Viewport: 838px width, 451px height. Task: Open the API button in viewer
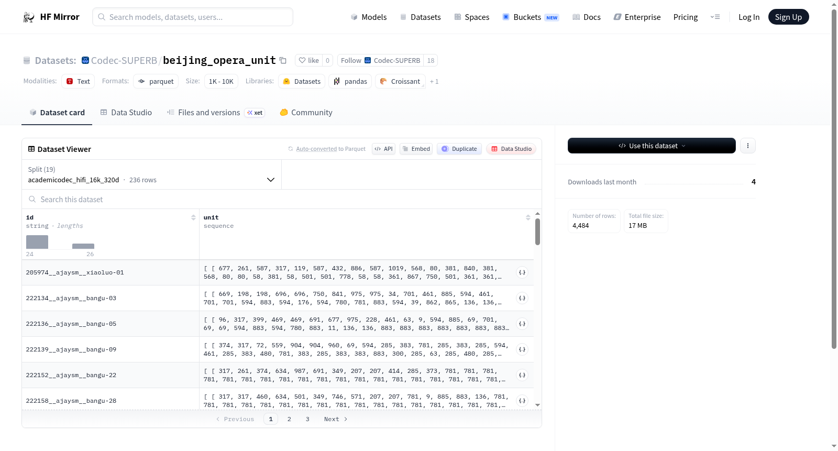click(x=383, y=149)
